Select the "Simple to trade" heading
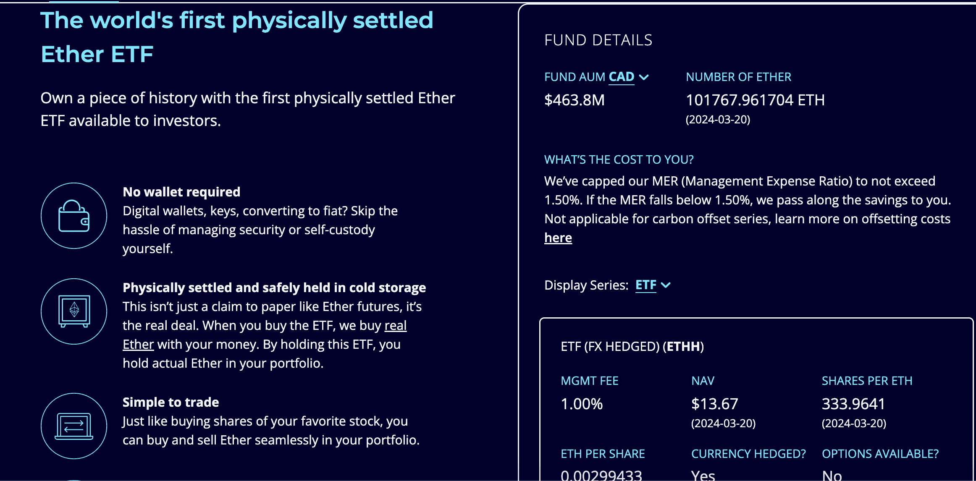Screen dimensions: 976x481 171,402
